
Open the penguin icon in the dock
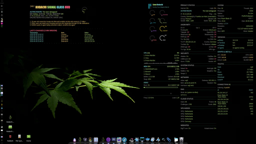click(74, 140)
